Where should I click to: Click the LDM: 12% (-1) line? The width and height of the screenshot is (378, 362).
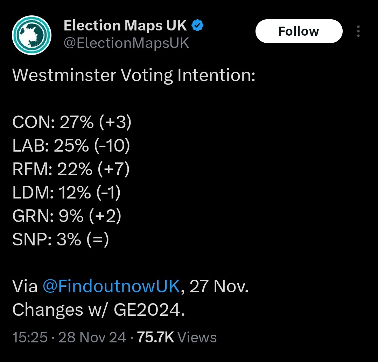coord(66,193)
